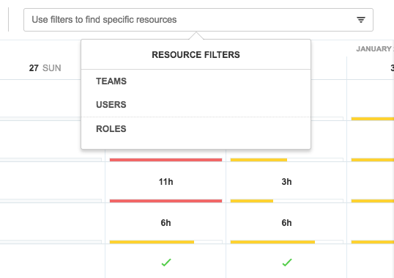Focus the resource filter search field
The height and width of the screenshot is (278, 394).
pos(198,20)
